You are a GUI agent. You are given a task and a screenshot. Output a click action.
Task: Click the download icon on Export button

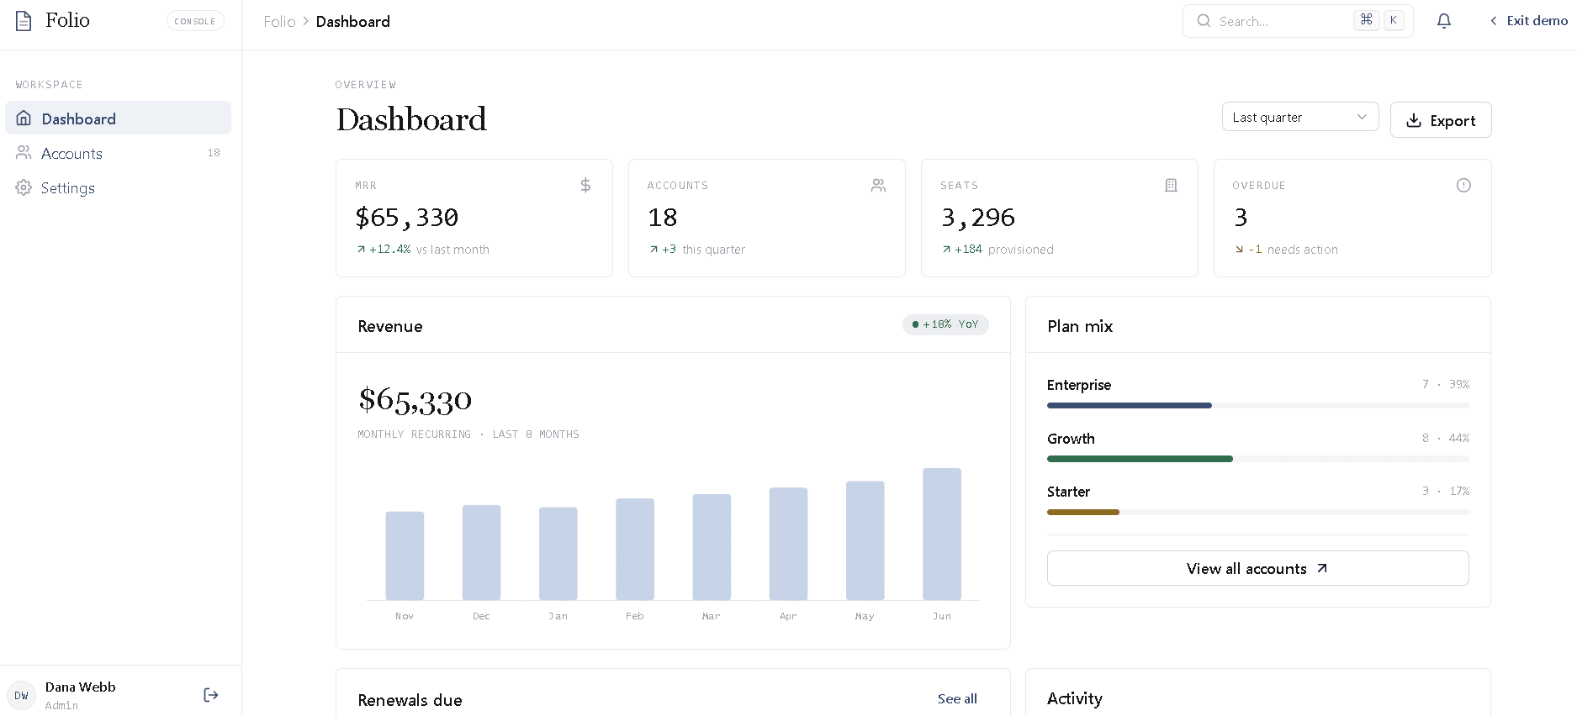coord(1414,120)
